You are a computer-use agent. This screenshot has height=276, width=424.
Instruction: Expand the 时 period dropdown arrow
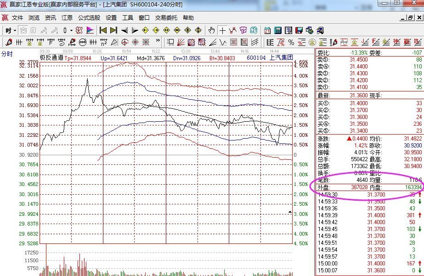click(x=15, y=31)
